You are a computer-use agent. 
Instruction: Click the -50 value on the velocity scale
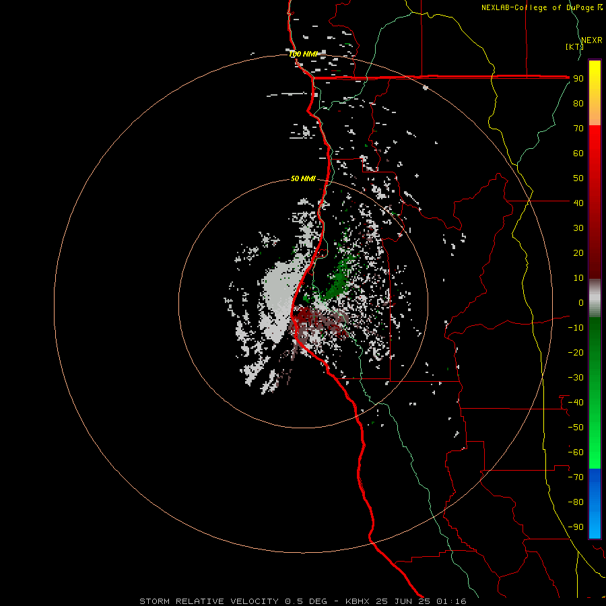click(x=576, y=427)
